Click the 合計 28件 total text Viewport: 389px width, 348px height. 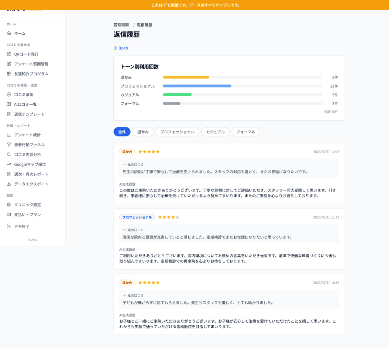click(x=331, y=112)
